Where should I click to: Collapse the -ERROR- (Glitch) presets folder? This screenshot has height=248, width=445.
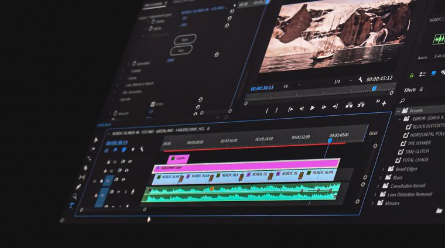[x=400, y=119]
